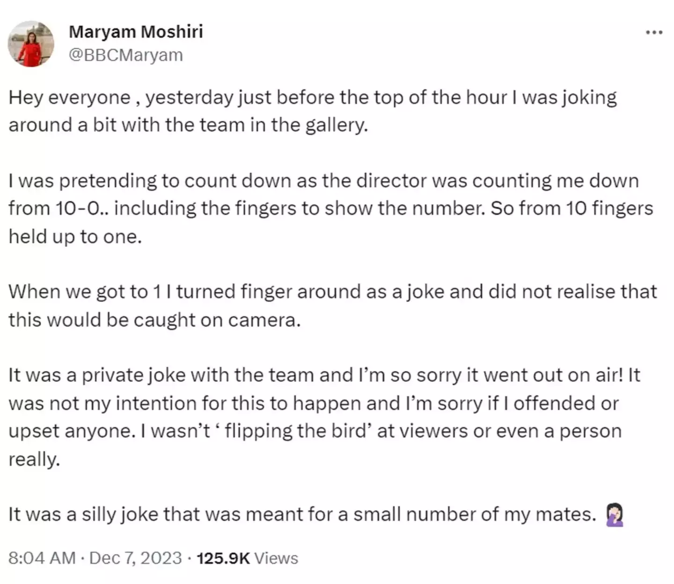Click the line starting "When we got"

332,292
